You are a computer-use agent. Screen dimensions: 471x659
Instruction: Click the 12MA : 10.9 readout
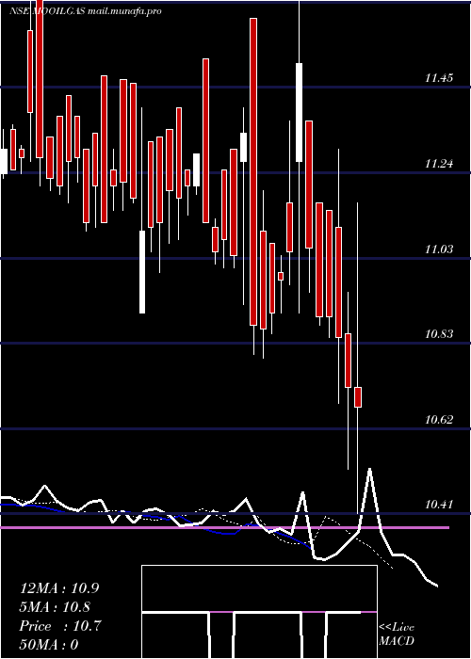pos(59,588)
